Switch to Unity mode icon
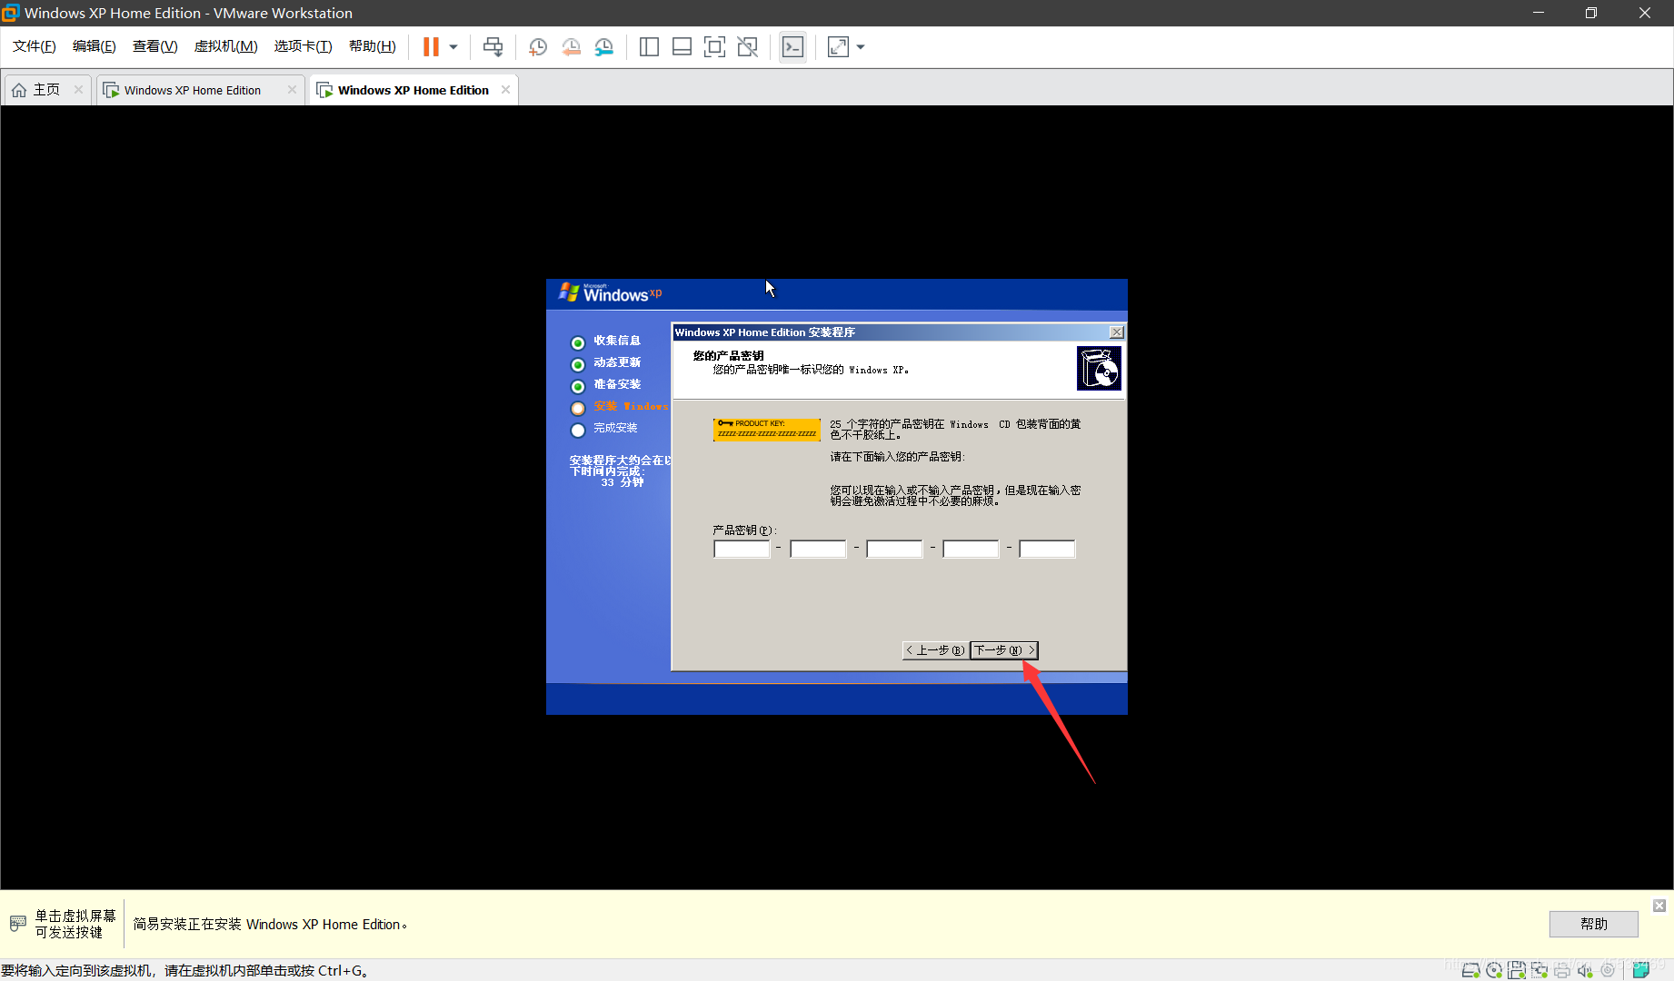This screenshot has height=981, width=1674. [x=747, y=46]
